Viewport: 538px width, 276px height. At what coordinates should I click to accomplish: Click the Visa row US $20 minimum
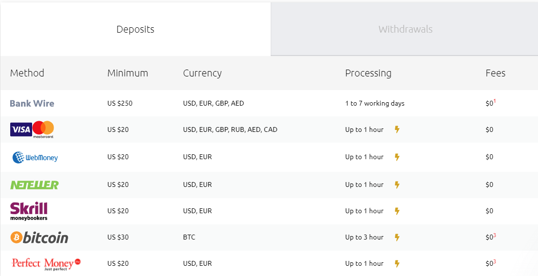click(118, 129)
